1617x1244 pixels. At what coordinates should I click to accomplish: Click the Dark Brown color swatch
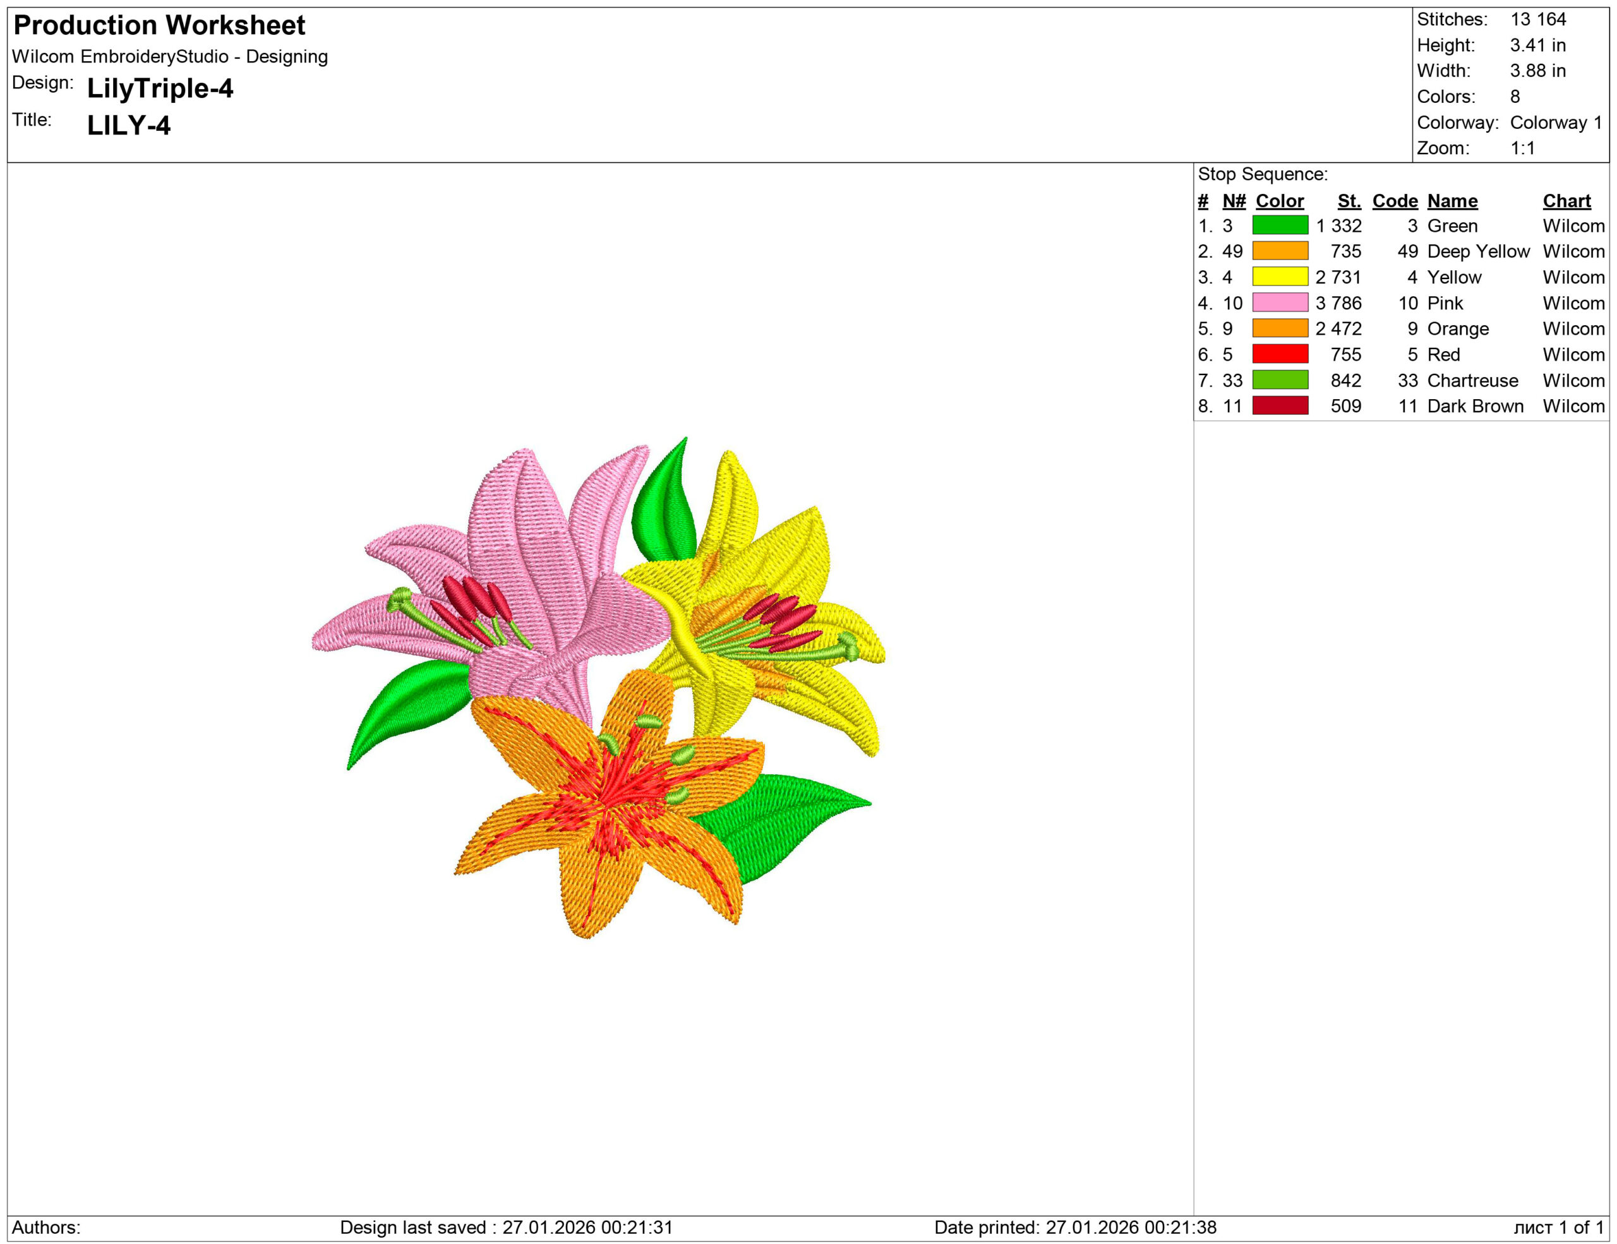pos(1279,405)
